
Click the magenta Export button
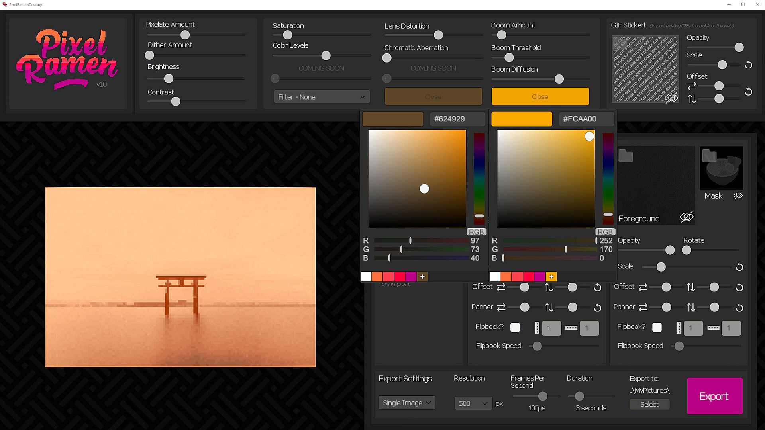[x=714, y=396]
